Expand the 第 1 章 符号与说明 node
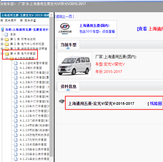Screen dimensions: 163x162 tap(2, 39)
